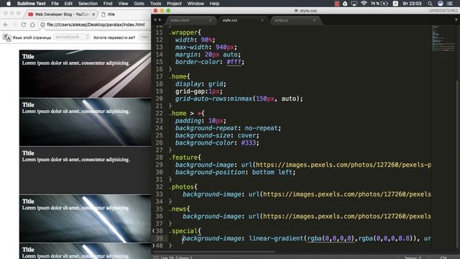This screenshot has height=259, width=460.
Task: Open the File menu
Action: 55,4
